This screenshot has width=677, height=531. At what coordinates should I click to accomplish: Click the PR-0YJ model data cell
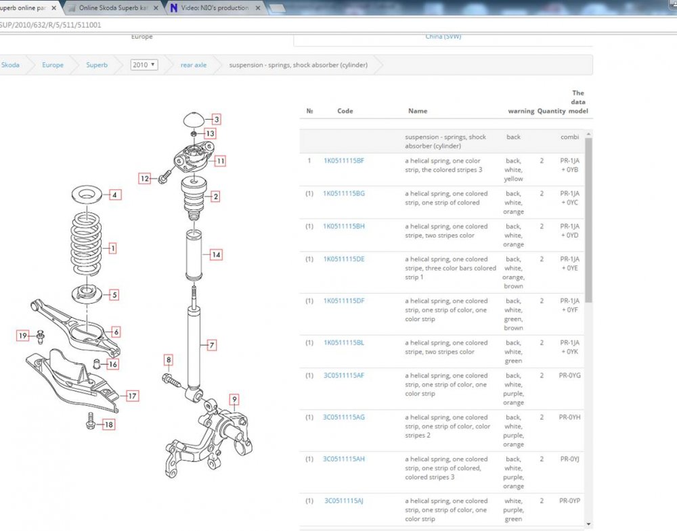pos(569,459)
